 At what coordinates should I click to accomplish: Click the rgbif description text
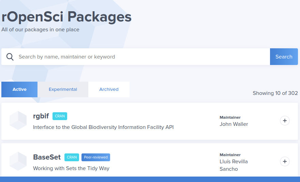(103, 127)
